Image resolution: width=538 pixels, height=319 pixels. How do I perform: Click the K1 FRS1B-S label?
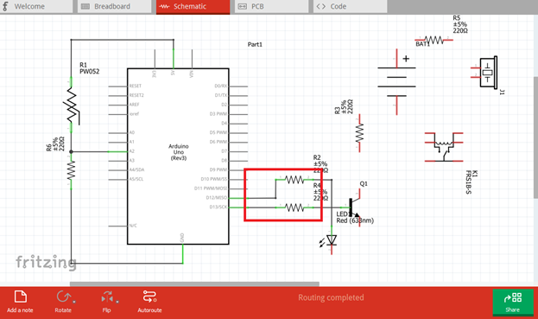coord(472,182)
